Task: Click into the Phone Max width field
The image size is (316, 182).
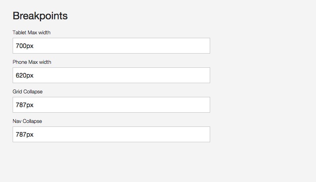Action: (111, 75)
